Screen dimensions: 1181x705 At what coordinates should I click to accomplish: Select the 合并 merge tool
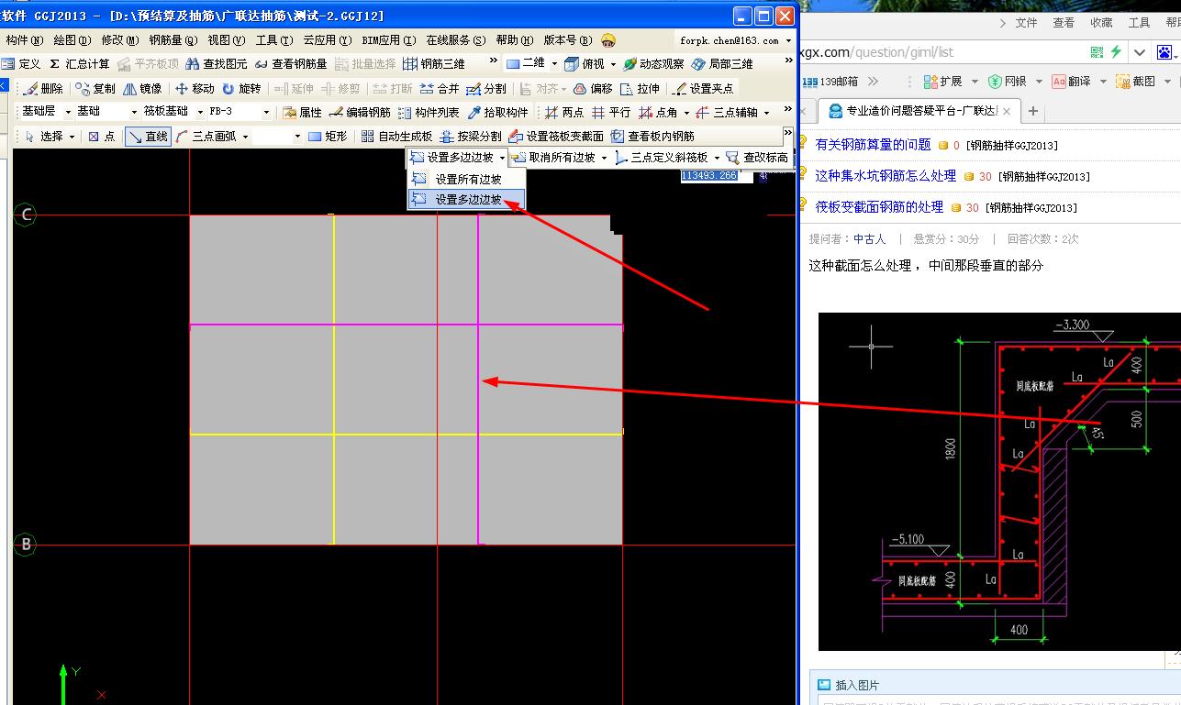point(440,88)
